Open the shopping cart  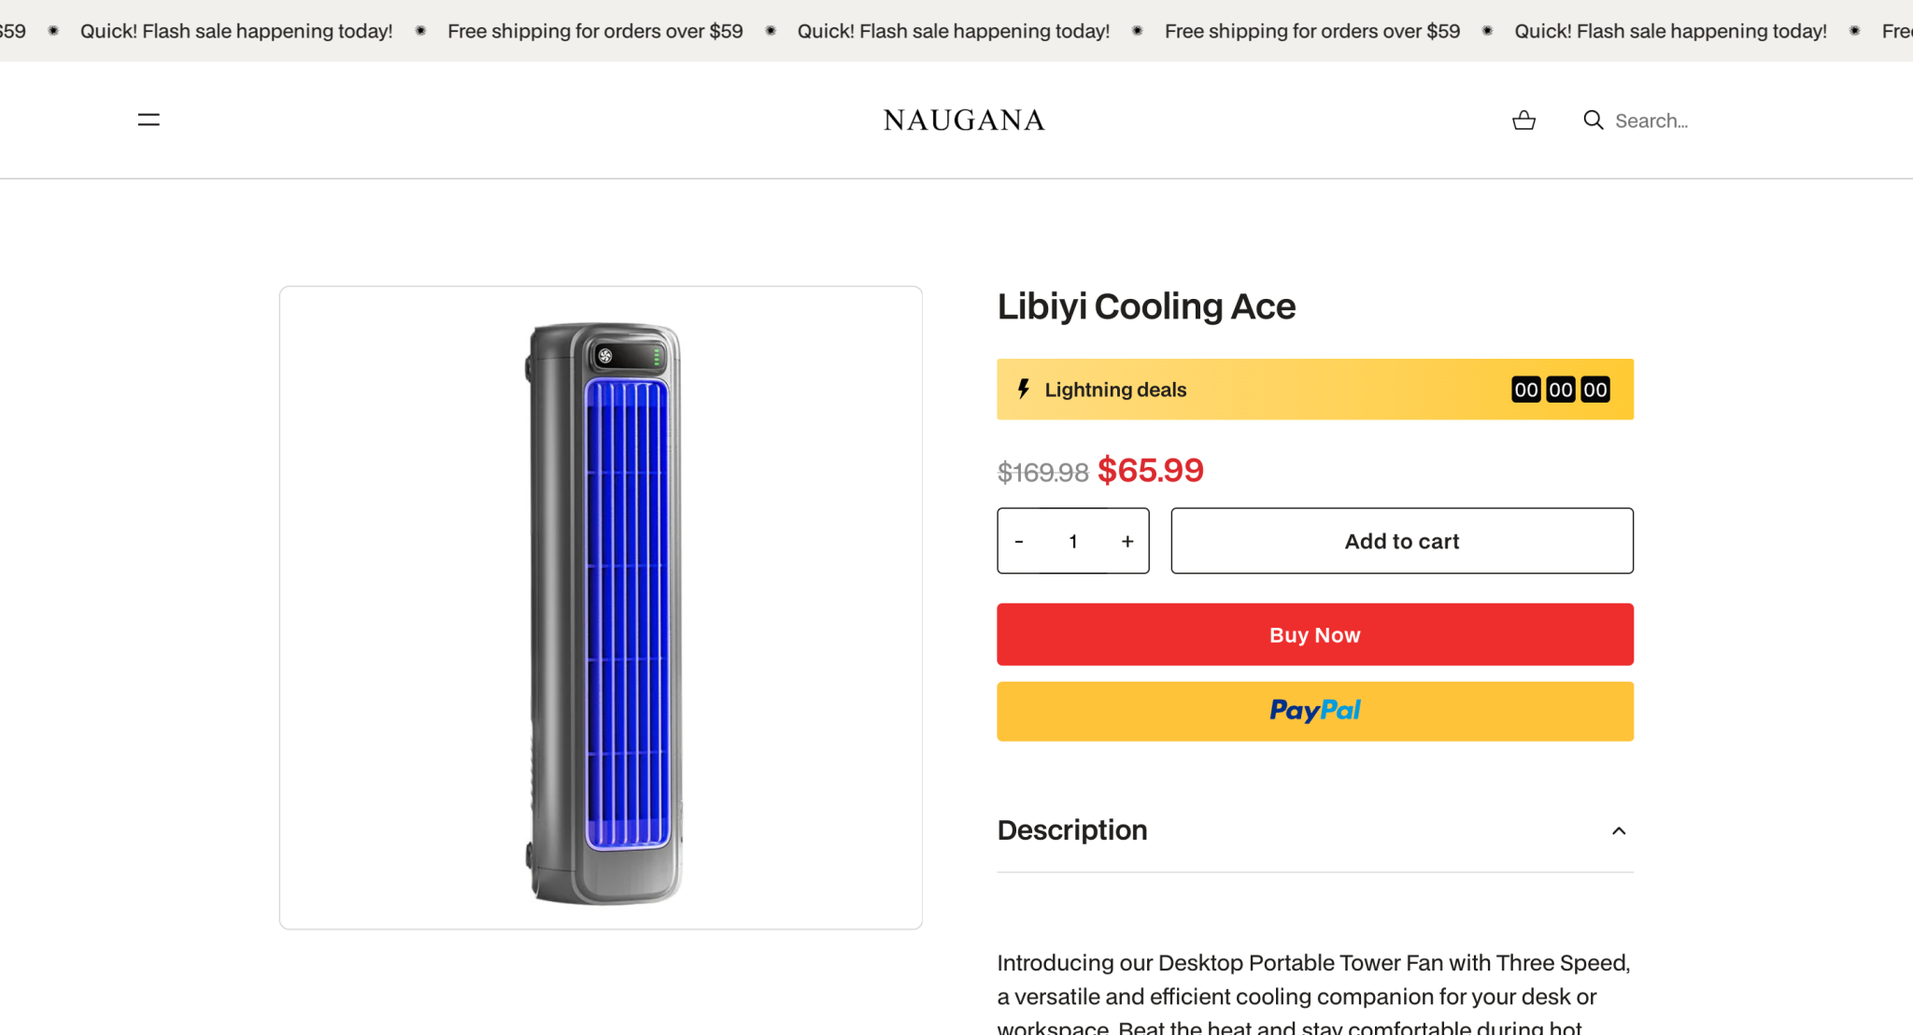click(x=1523, y=120)
